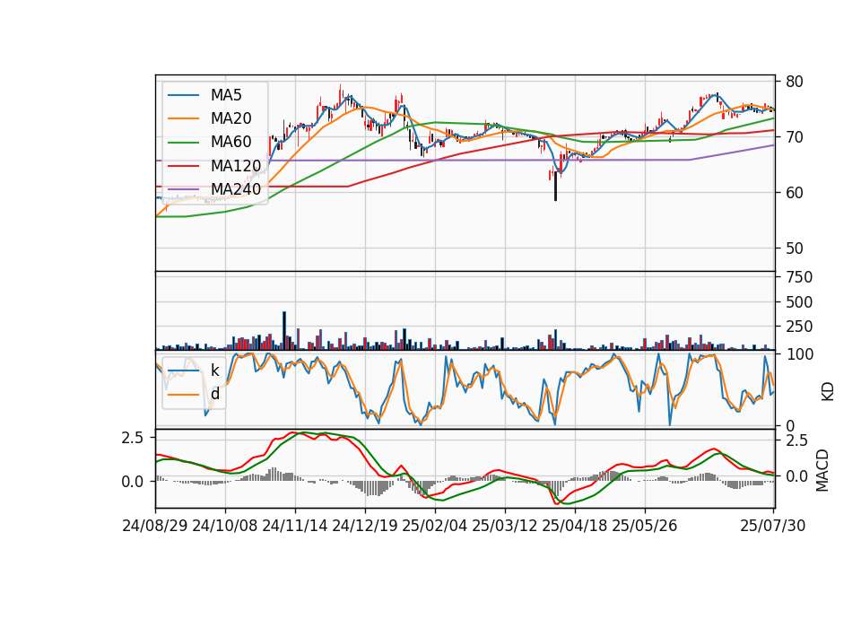The image size is (861, 619).
Task: Click the orange MA20 legend line sample
Action: point(183,118)
